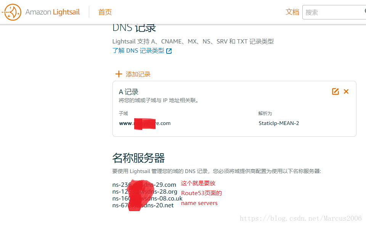Select the www subdomain value
This screenshot has width=366, height=226.
pos(145,123)
